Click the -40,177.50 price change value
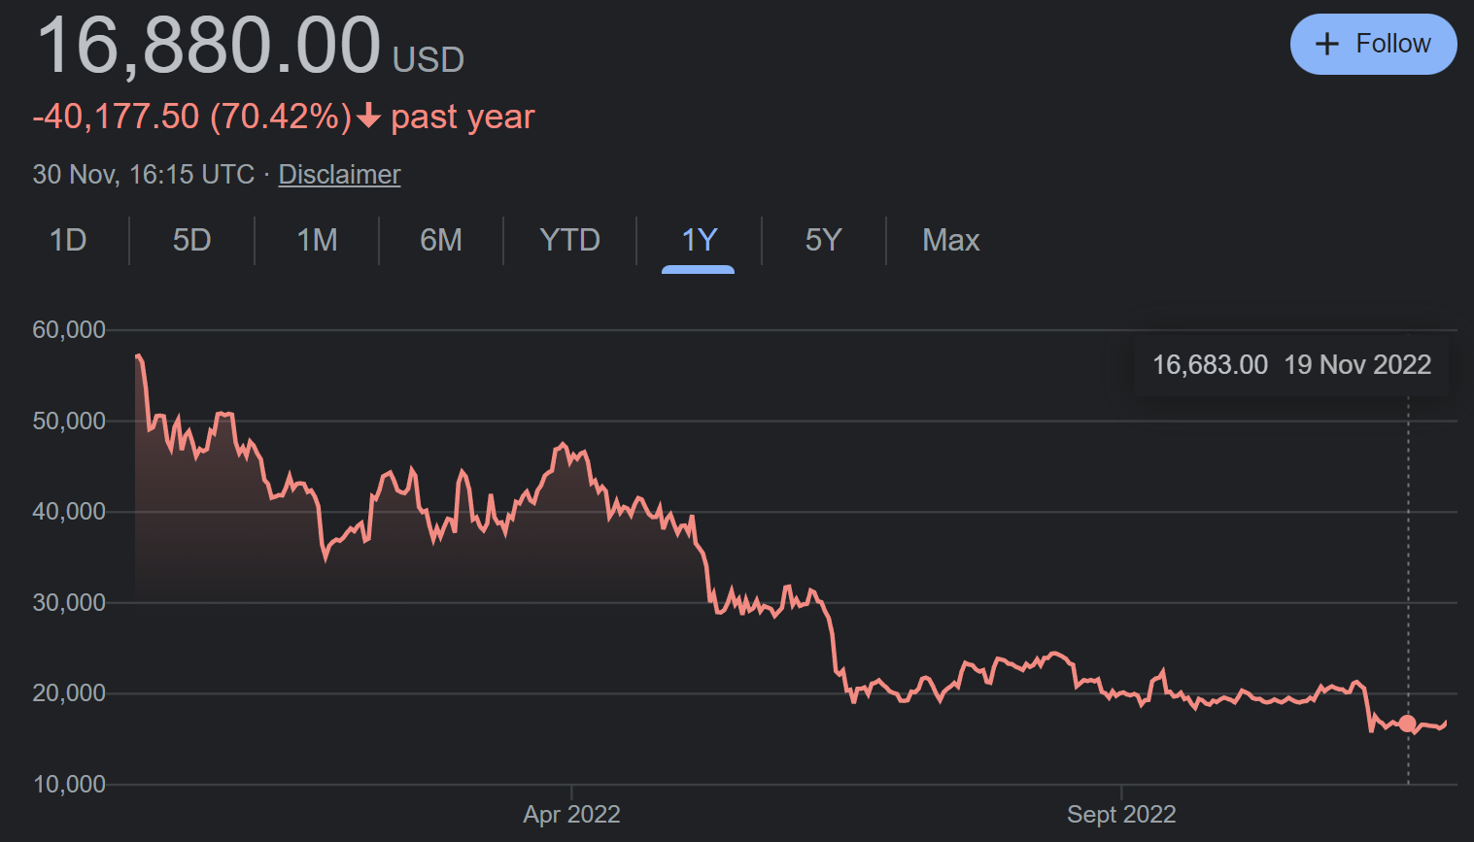 (117, 117)
